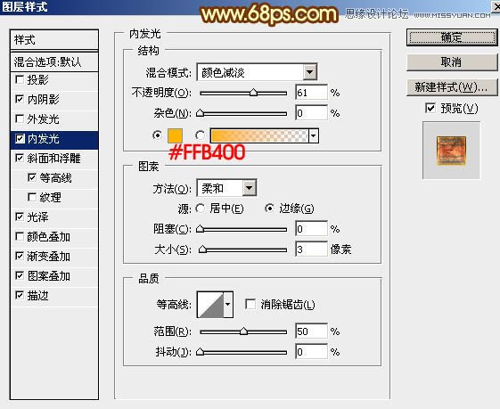Uncheck the 斜面和浮雕 bevel checkbox

[20, 158]
